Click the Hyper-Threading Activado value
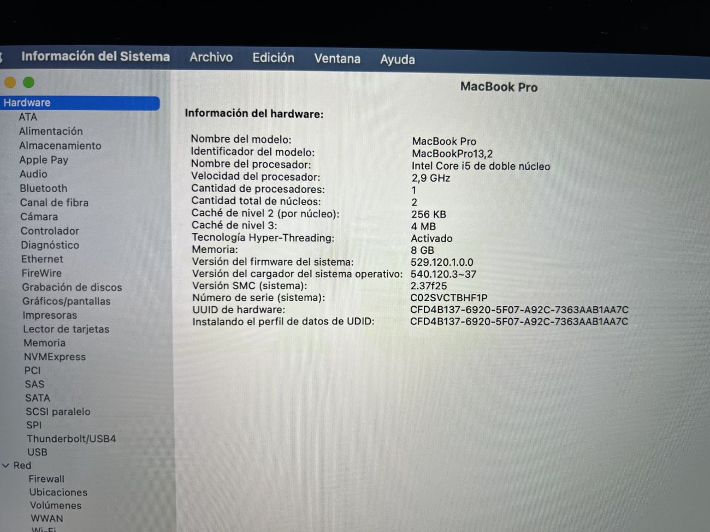Viewport: 710px width, 532px height. coord(431,238)
